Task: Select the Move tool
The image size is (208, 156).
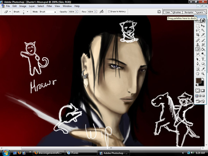Action: [203, 26]
